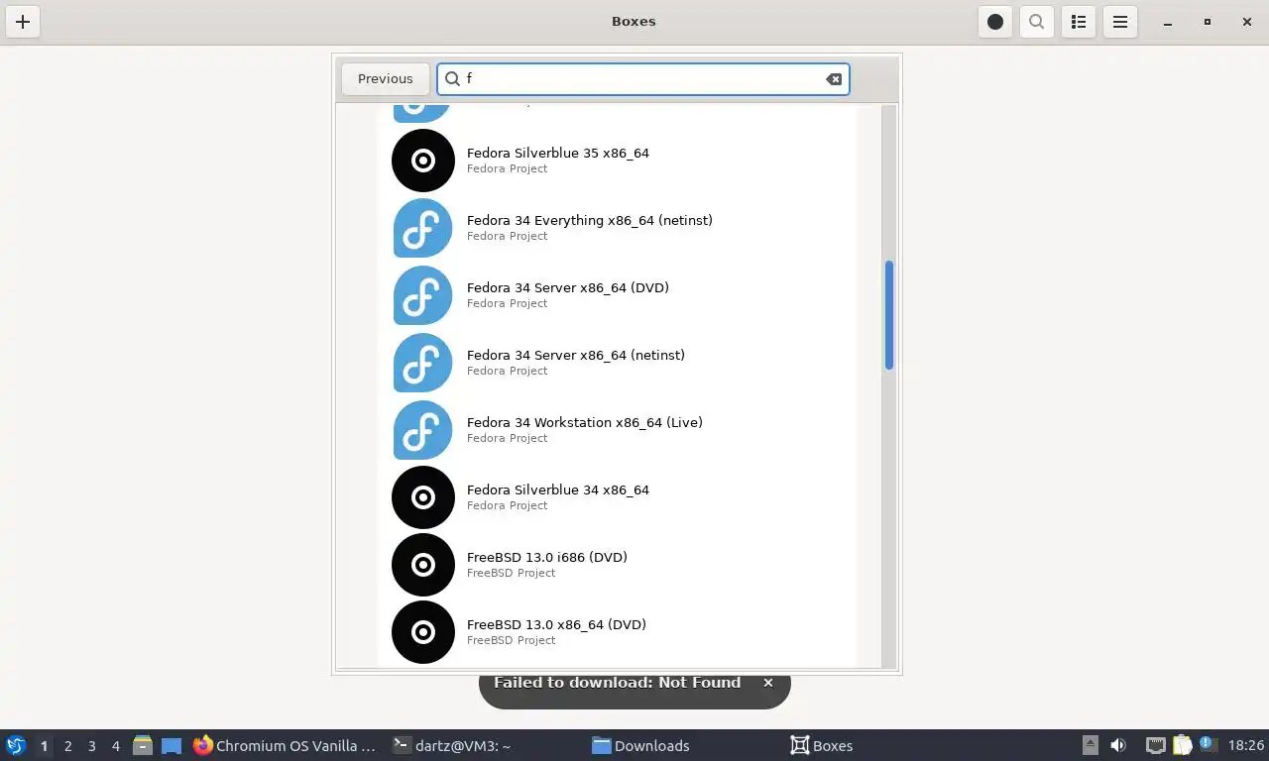
Task: Click "Fedora Silverblue 35 x86_64" text
Action: click(558, 153)
